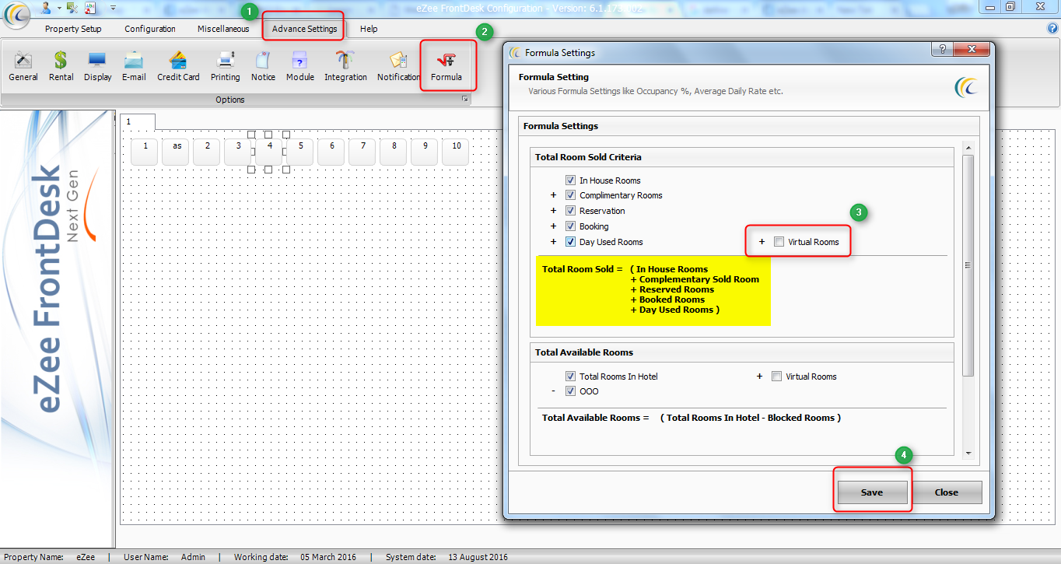Open the Display settings icon
1061x564 pixels.
point(97,67)
